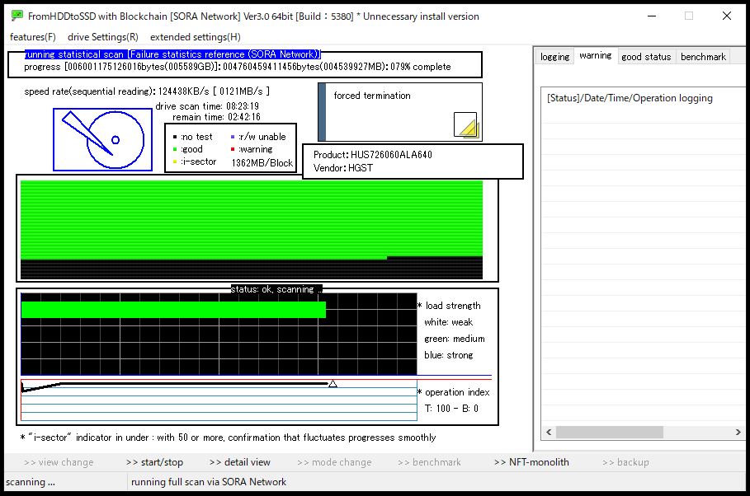
Task: Click >> backup
Action: [x=625, y=462]
